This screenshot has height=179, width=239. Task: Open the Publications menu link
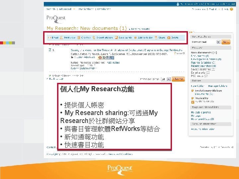point(86,9)
